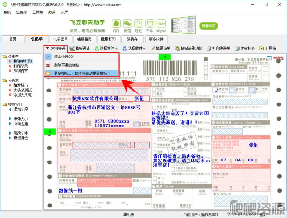Click the 旺旺 chat icon
Image resolution: width=287 pixels, height=218 pixels.
pos(139,23)
